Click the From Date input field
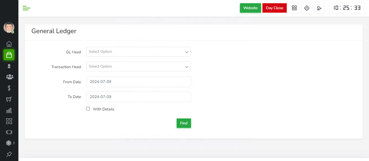This screenshot has width=369, height=161. pyautogui.click(x=138, y=82)
